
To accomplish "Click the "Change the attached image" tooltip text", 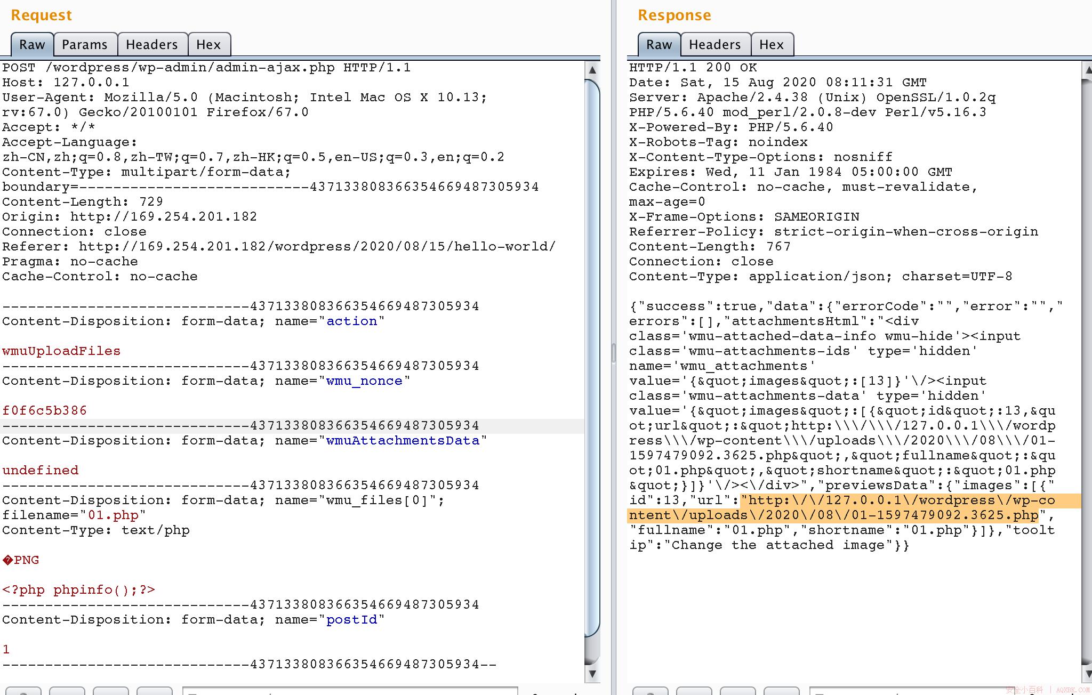I will coord(778,545).
